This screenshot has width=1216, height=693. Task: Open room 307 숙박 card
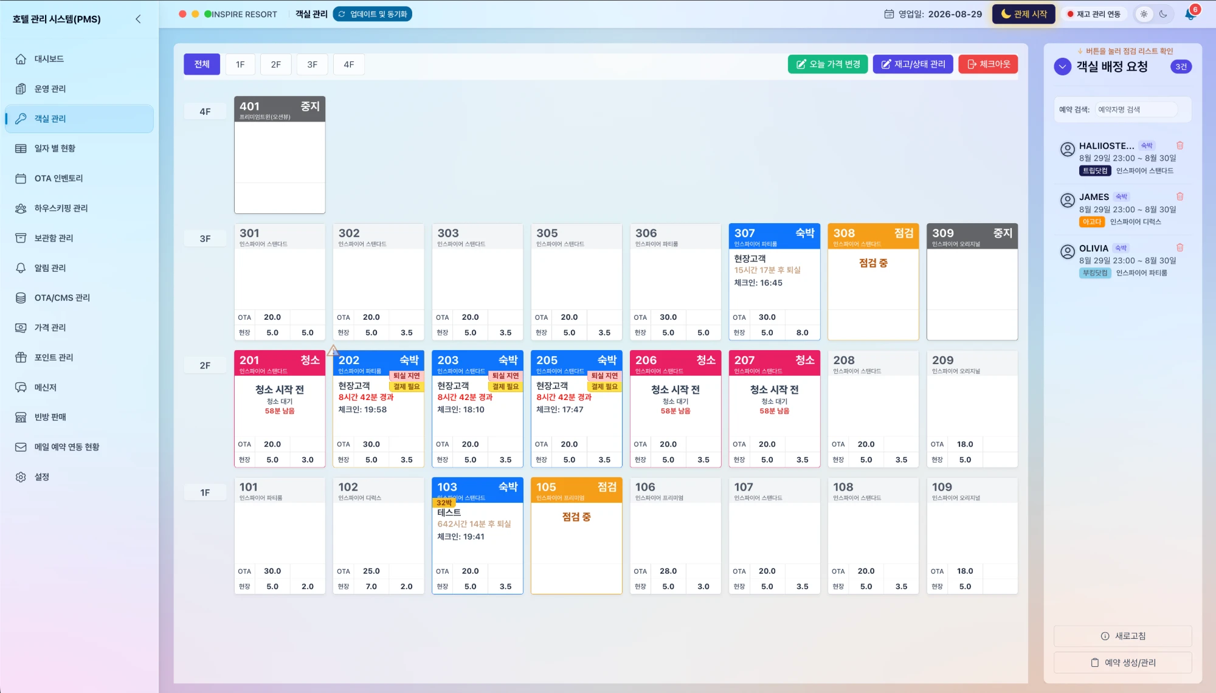click(774, 281)
